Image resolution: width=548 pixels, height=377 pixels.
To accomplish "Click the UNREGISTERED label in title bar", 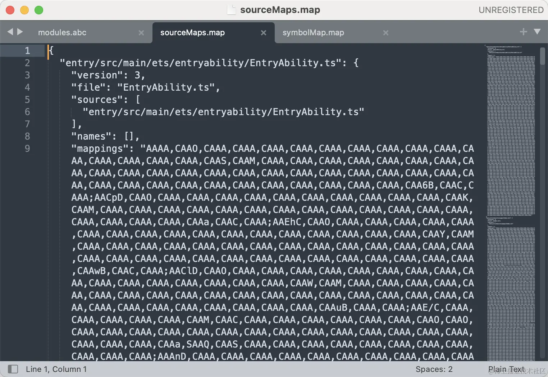I will click(511, 10).
